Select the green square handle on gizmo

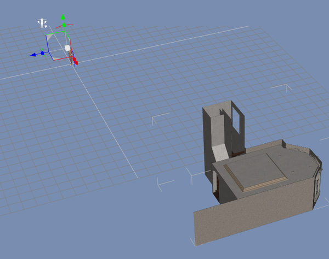coord(64,25)
